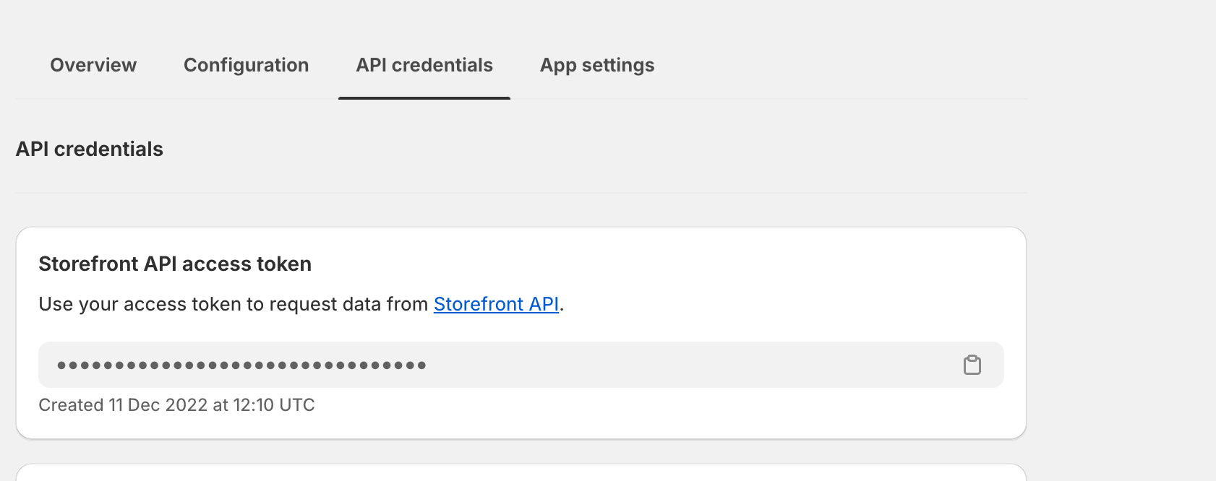The width and height of the screenshot is (1216, 481).
Task: Select the App settings tab
Action: click(x=597, y=65)
